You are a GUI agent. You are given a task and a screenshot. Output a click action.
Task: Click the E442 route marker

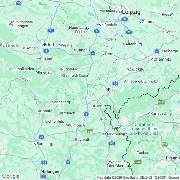pyautogui.click(x=162, y=102)
